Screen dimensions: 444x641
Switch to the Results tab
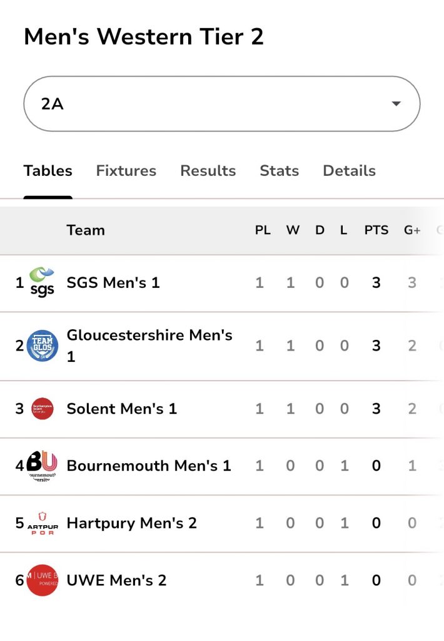tap(208, 171)
